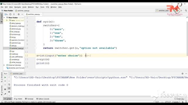Toggle scroll to end in Run console

click(x=9, y=88)
